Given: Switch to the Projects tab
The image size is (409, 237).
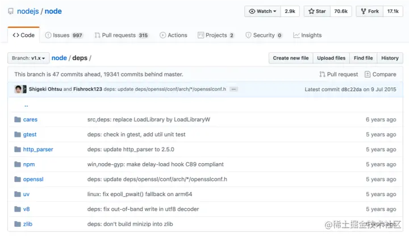Looking at the screenshot, I should click(216, 35).
